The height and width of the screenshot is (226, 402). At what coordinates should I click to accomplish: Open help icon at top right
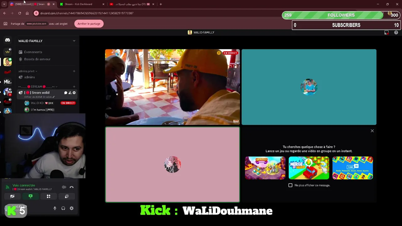click(x=396, y=33)
